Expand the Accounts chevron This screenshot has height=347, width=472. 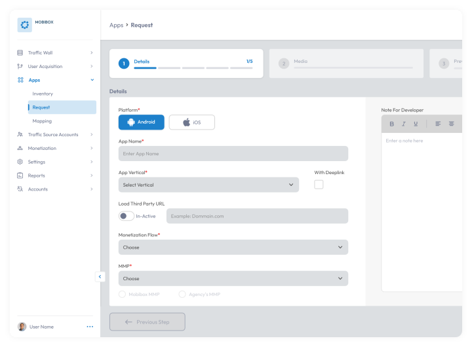92,189
